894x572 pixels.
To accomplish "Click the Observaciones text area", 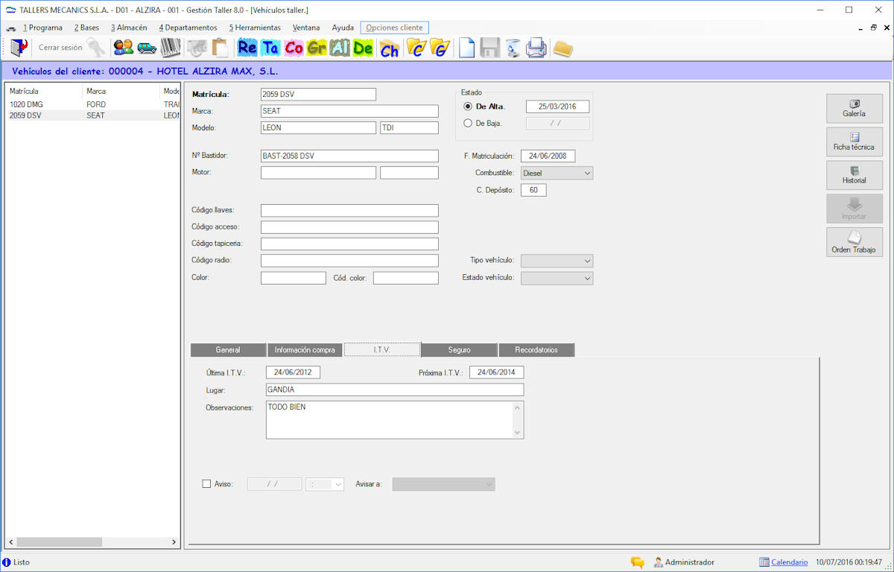I will pos(395,420).
